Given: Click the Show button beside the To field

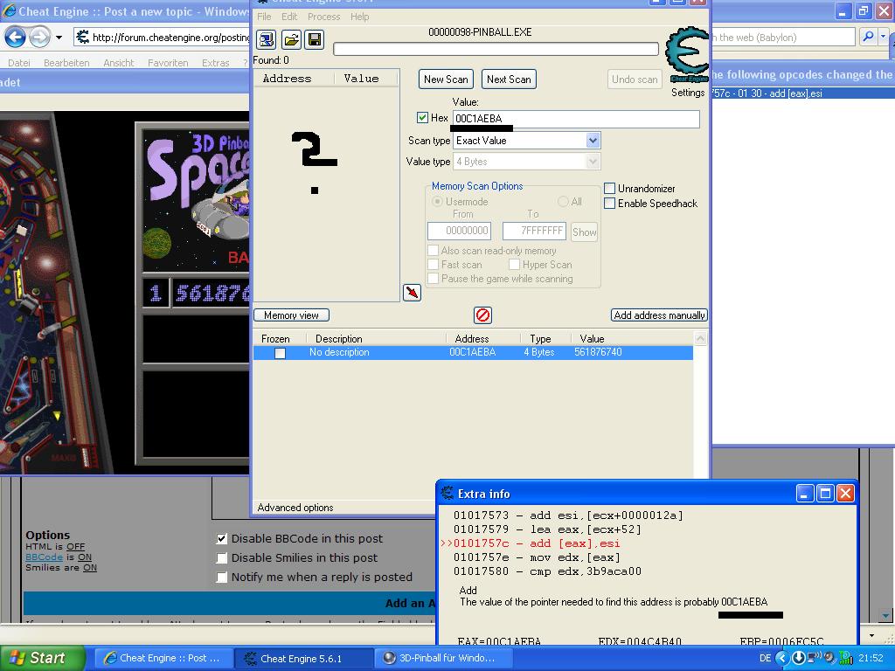Looking at the screenshot, I should [x=585, y=232].
